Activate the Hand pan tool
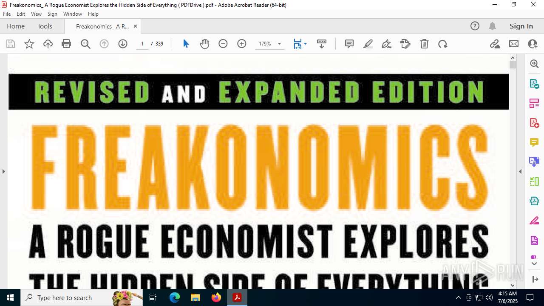Viewport: 544px width, 306px height. point(204,44)
